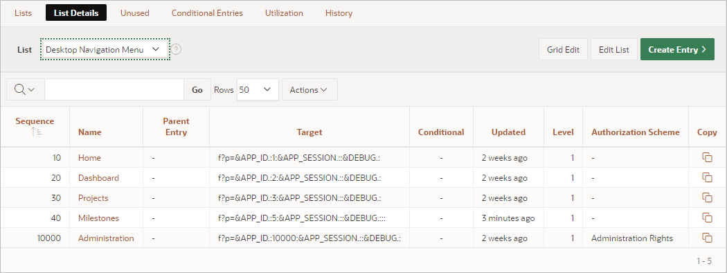Open the Conditional Entries tab
The height and width of the screenshot is (273, 727).
(207, 13)
